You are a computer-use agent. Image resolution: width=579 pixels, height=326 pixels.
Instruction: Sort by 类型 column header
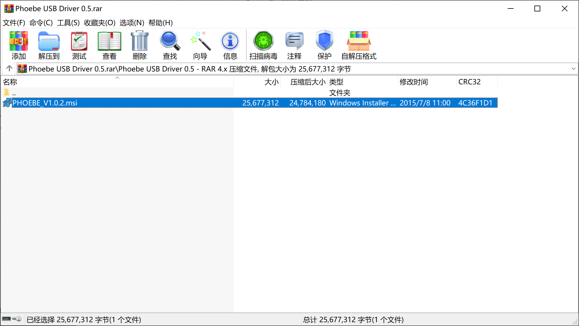[x=363, y=82]
